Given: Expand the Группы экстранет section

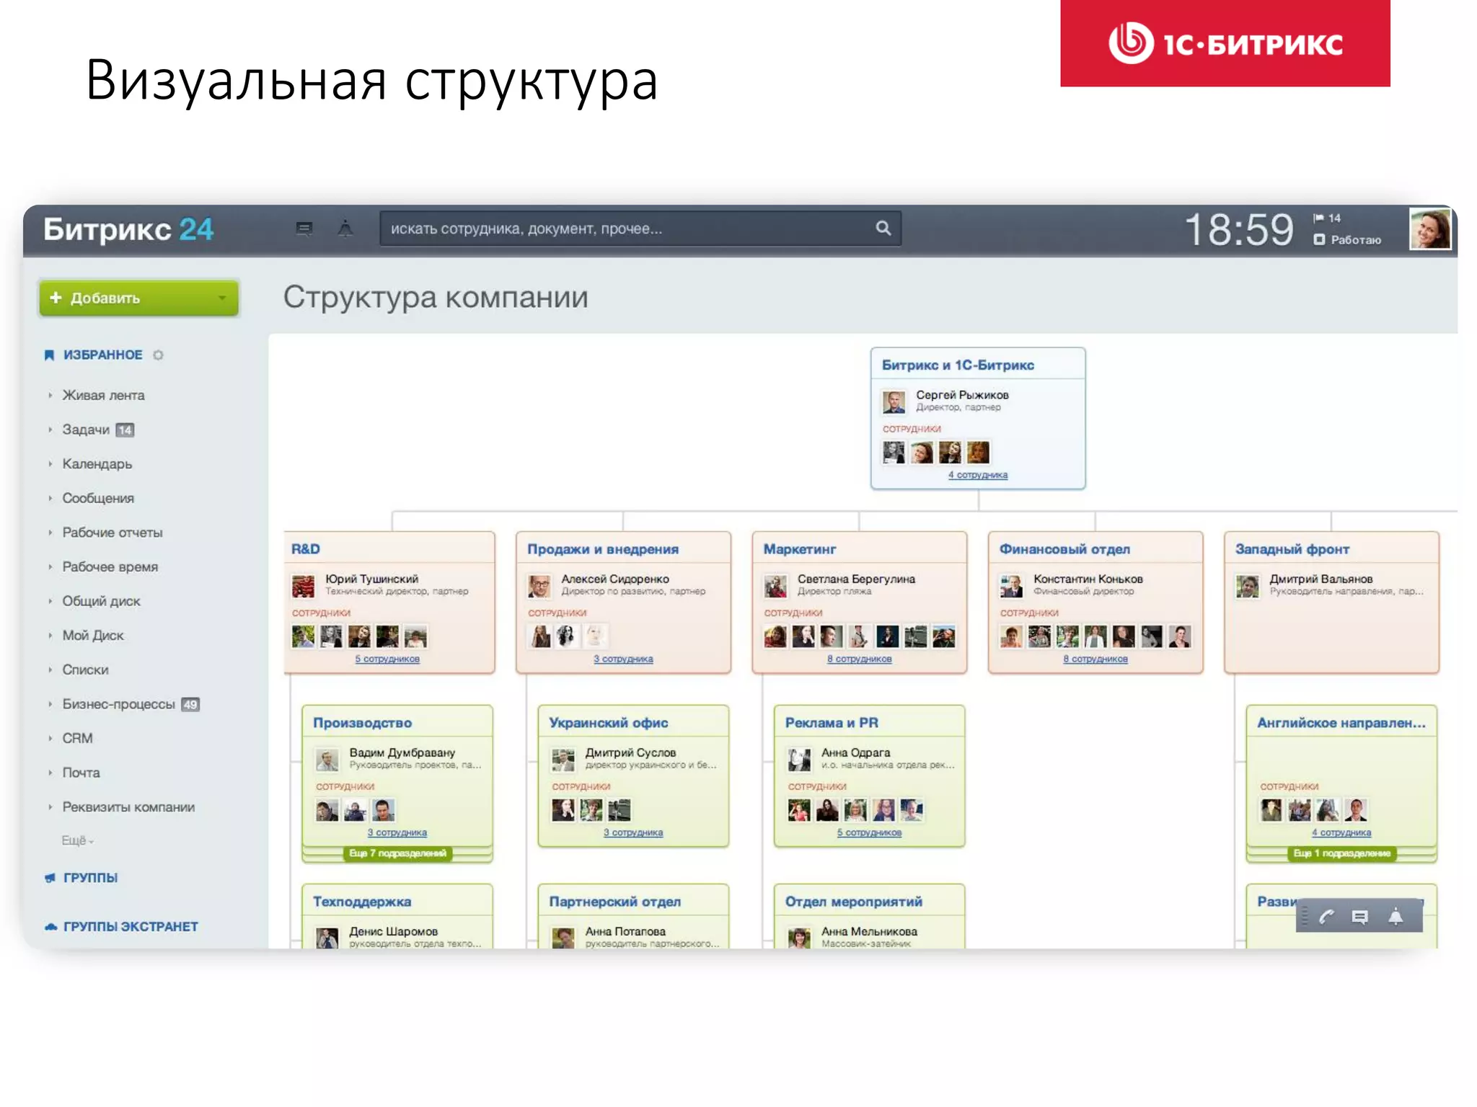Looking at the screenshot, I should click(x=131, y=928).
